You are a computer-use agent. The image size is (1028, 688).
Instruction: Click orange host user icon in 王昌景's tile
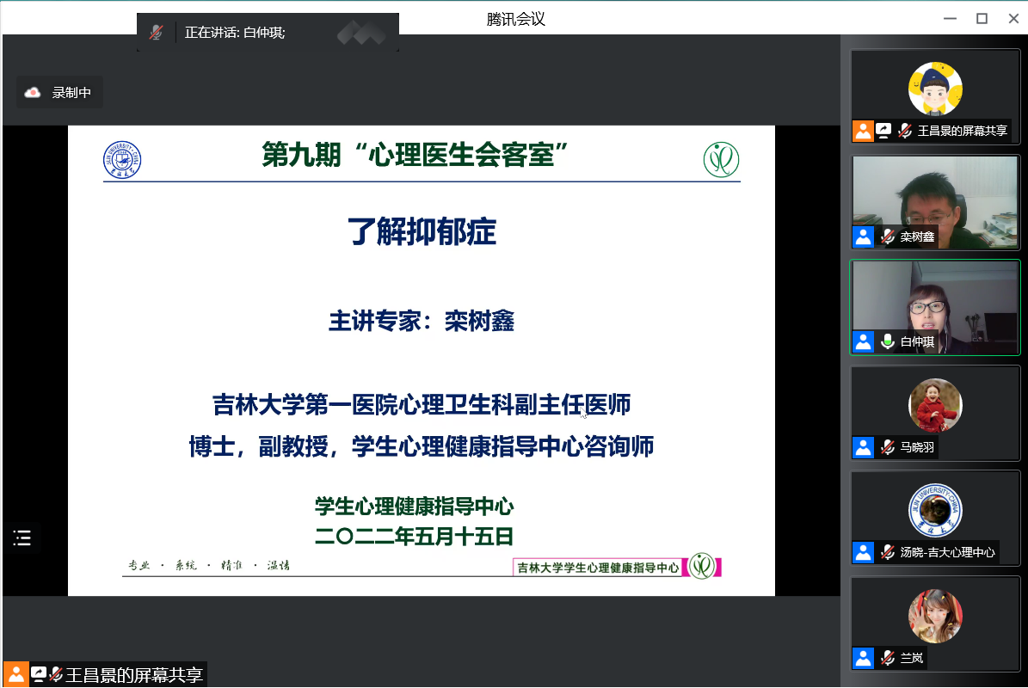click(x=863, y=131)
